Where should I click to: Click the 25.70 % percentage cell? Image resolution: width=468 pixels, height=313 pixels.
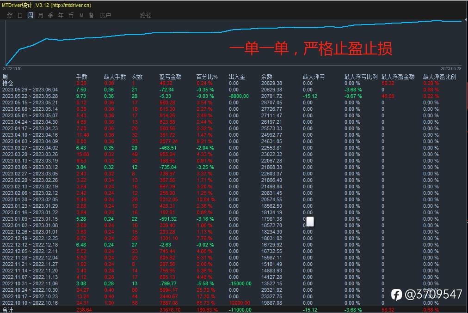(x=206, y=290)
